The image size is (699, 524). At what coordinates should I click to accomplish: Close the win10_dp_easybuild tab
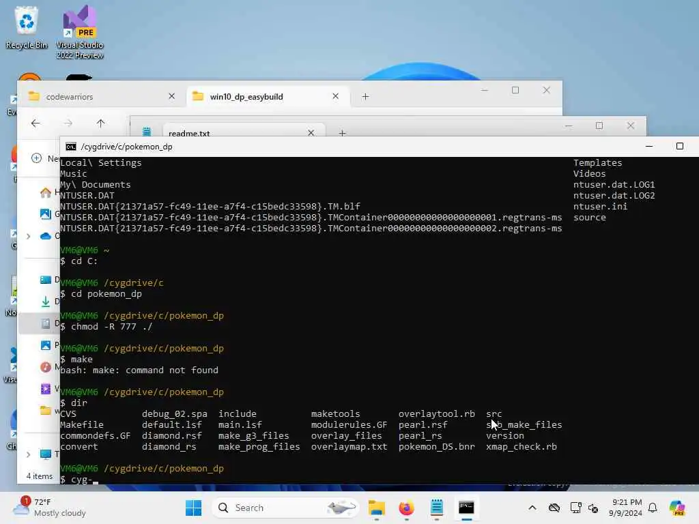[336, 96]
